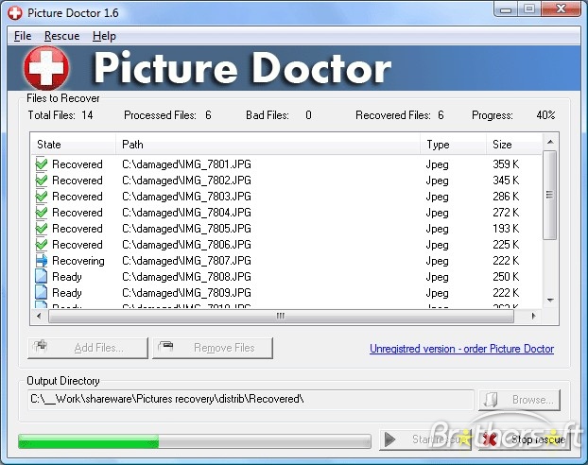Click the horizontal scrollbar thumb

(281, 316)
